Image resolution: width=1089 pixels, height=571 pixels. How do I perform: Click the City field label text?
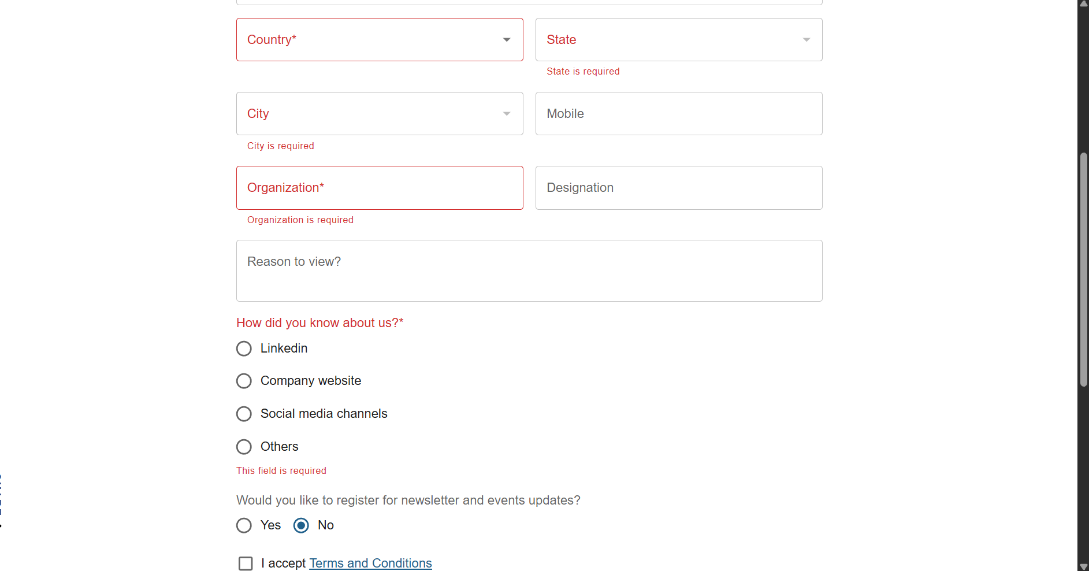[258, 114]
